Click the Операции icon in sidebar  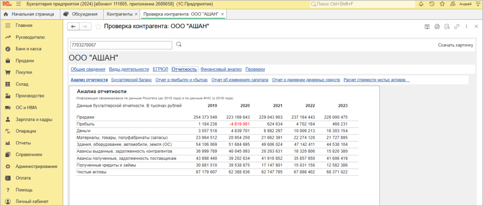pos(8,131)
